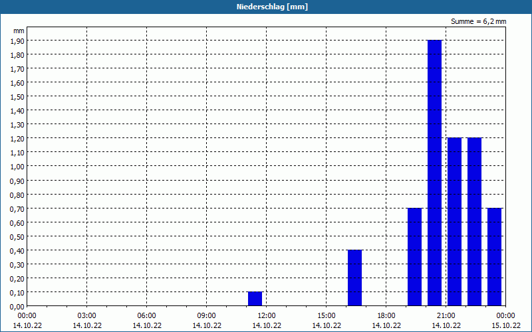This screenshot has height=332, width=532.
Task: Click the 1,90 y-axis value label
Action: coord(17,41)
